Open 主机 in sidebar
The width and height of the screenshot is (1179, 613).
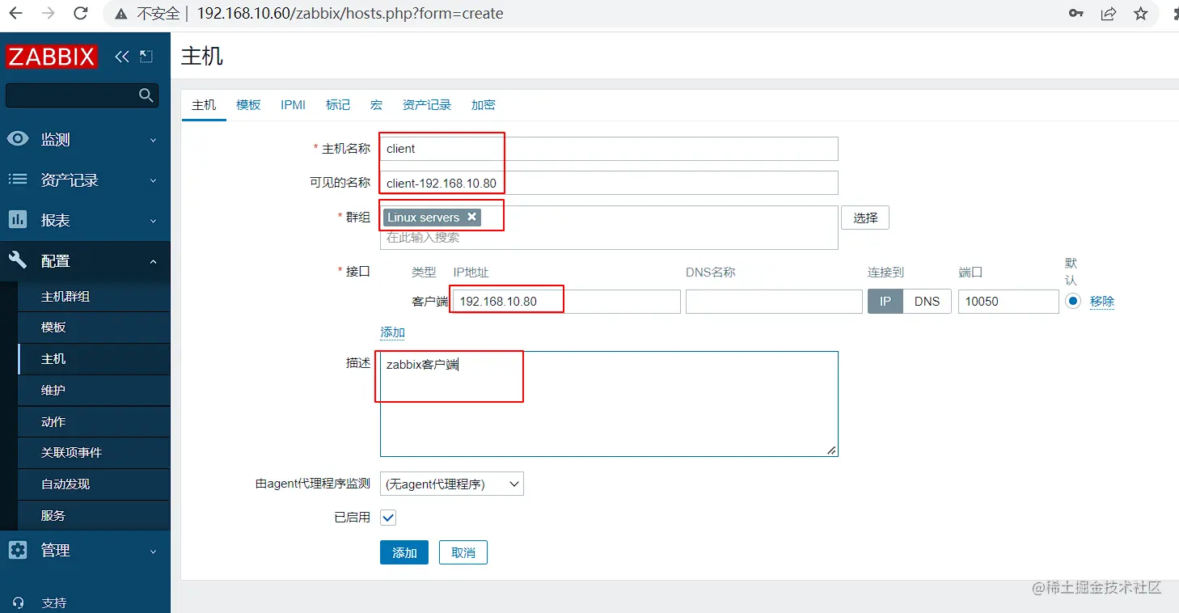[94, 359]
